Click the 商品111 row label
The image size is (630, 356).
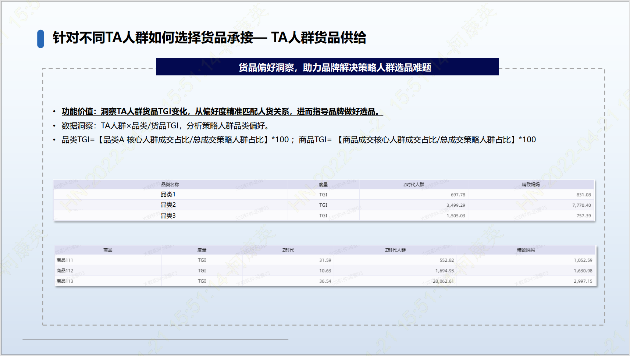65,260
